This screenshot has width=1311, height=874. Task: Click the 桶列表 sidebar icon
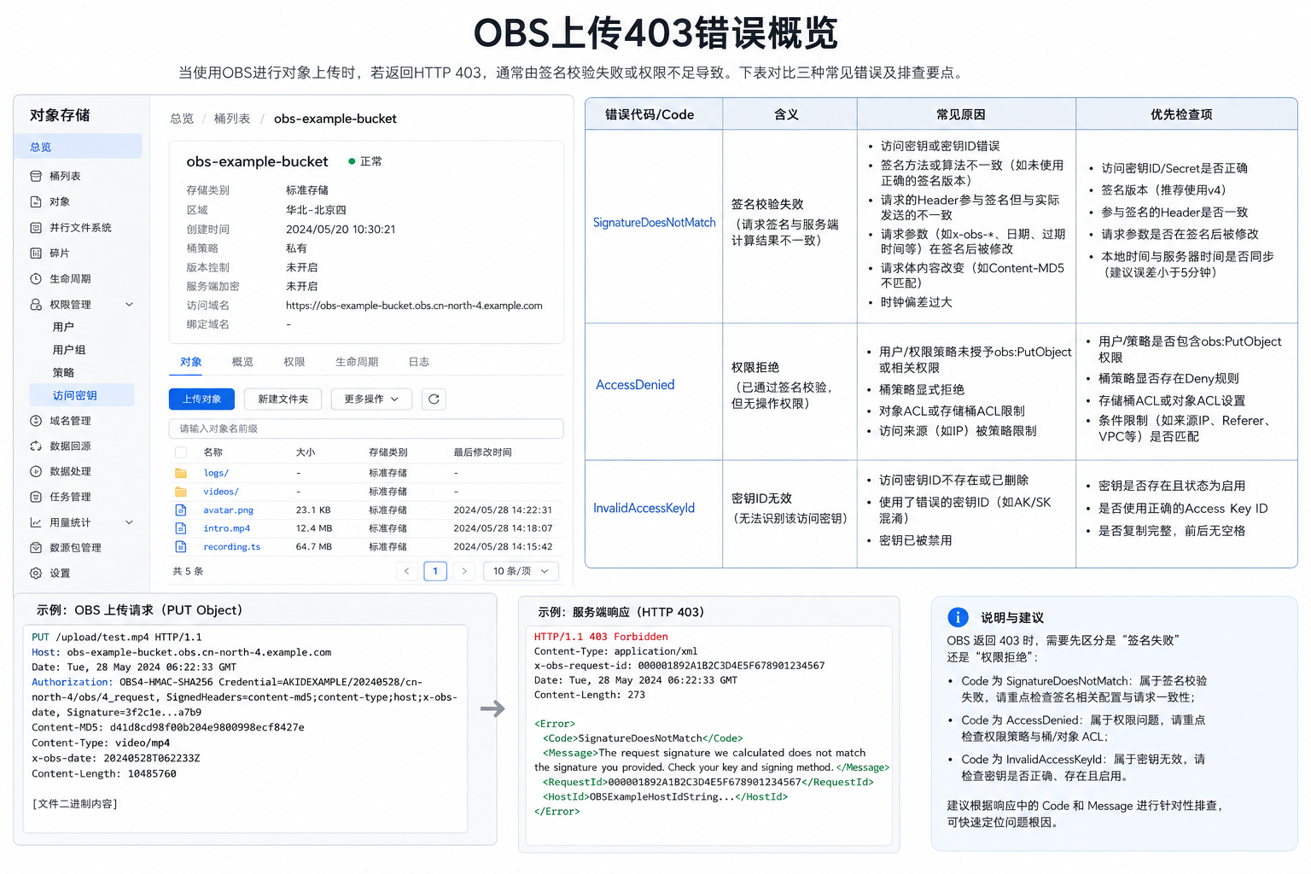tap(36, 177)
